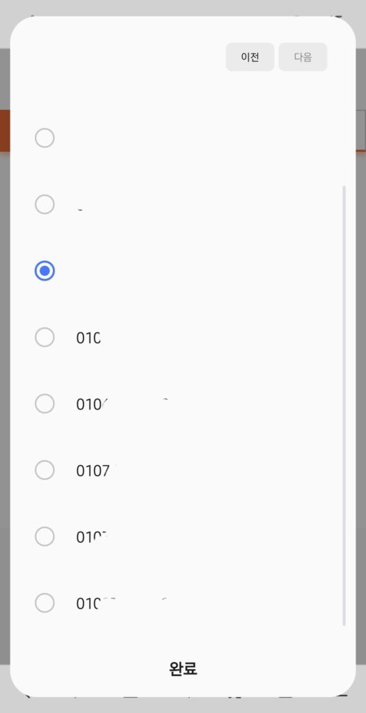Screen dimensions: 366x713
Task: Tap the 이전 (previous) button
Action: pos(250,57)
